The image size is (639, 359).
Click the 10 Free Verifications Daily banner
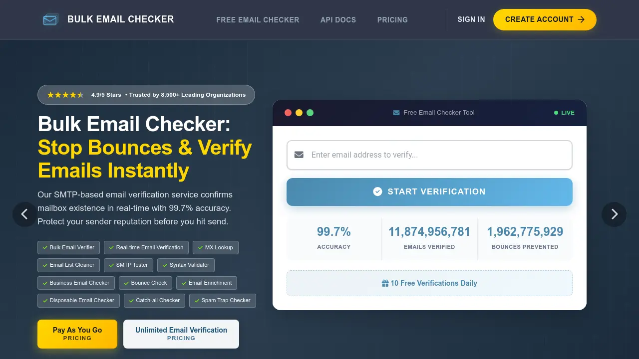point(429,283)
